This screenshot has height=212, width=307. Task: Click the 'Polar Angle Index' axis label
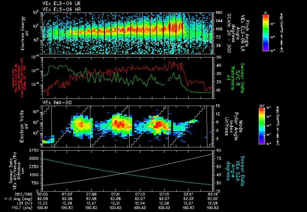pyautogui.click(x=234, y=126)
